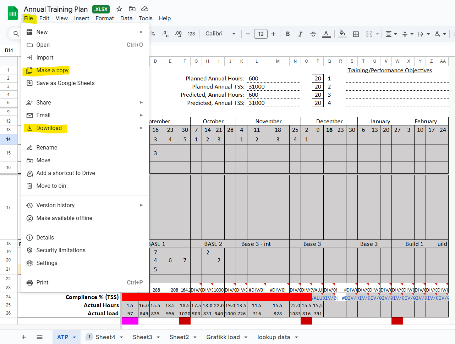Toggle strikethrough formatting
Screen dimensions: 455x344
coord(313,34)
